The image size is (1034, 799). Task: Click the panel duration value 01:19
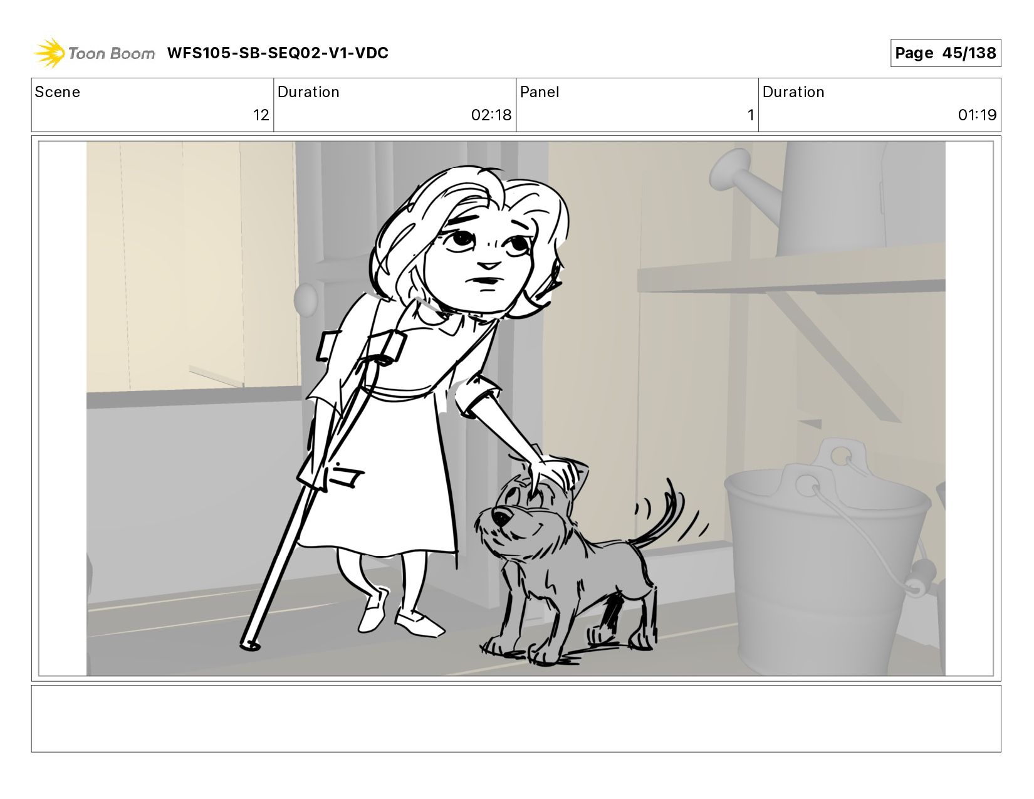click(x=977, y=115)
